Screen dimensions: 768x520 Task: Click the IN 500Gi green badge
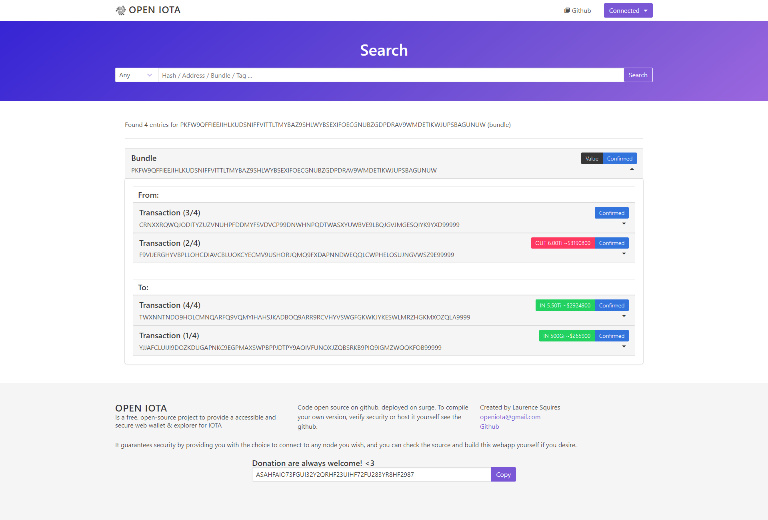click(566, 336)
